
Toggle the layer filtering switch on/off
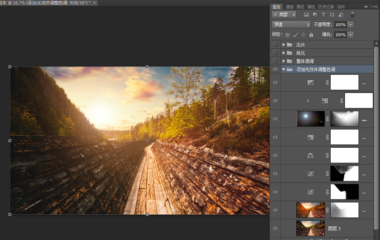coord(352,15)
